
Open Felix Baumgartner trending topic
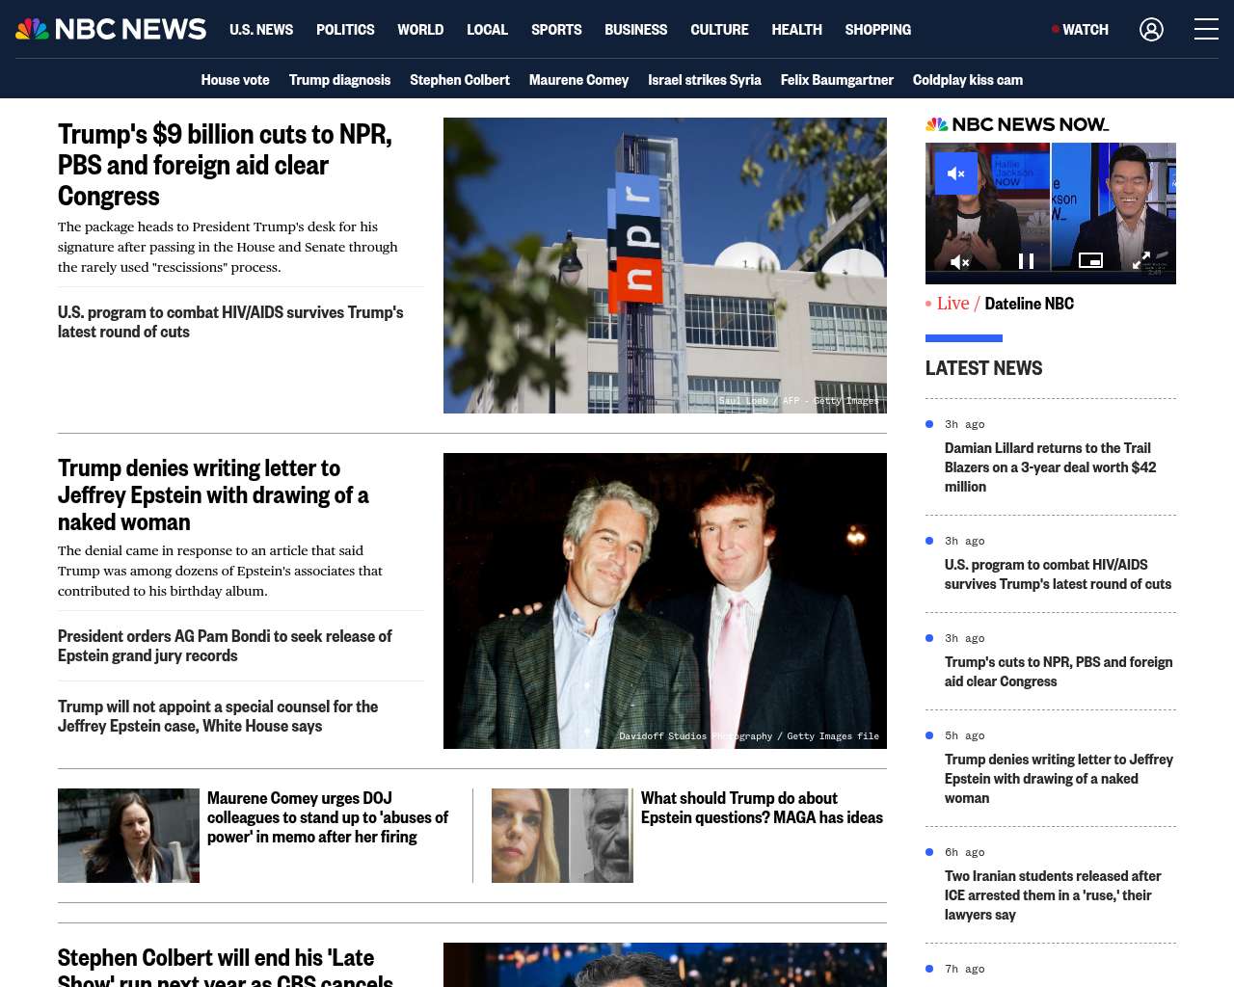tap(837, 80)
